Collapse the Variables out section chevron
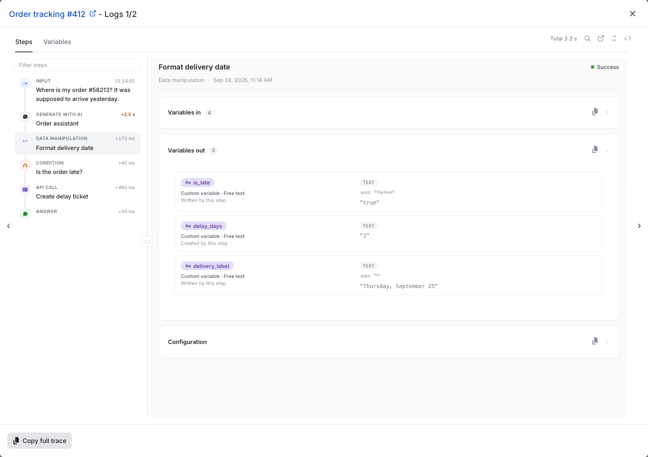This screenshot has height=457, width=648. (x=607, y=150)
